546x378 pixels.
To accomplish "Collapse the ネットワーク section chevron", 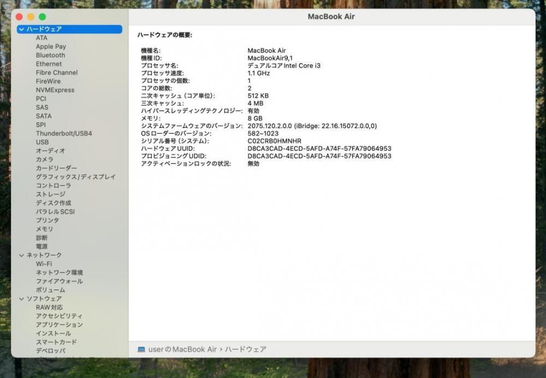I will pyautogui.click(x=21, y=255).
